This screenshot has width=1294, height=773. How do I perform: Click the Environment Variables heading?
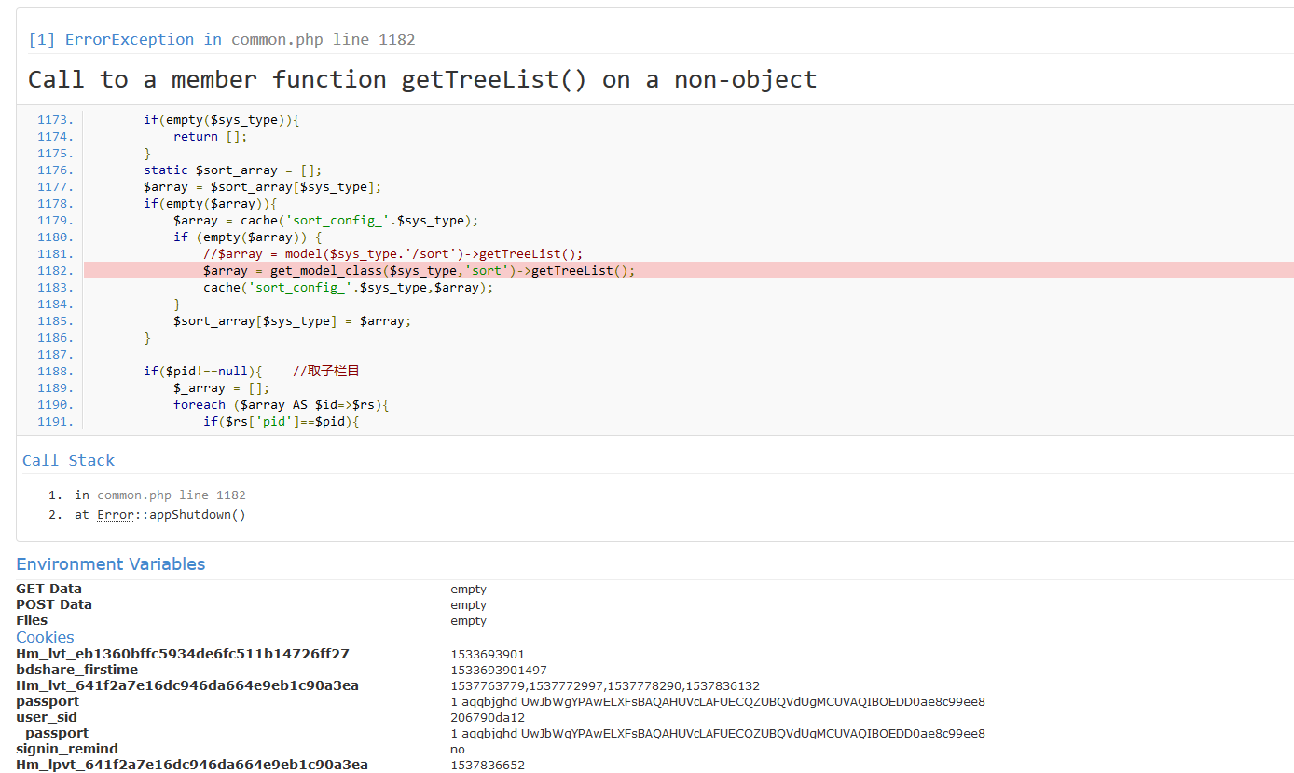click(x=110, y=564)
